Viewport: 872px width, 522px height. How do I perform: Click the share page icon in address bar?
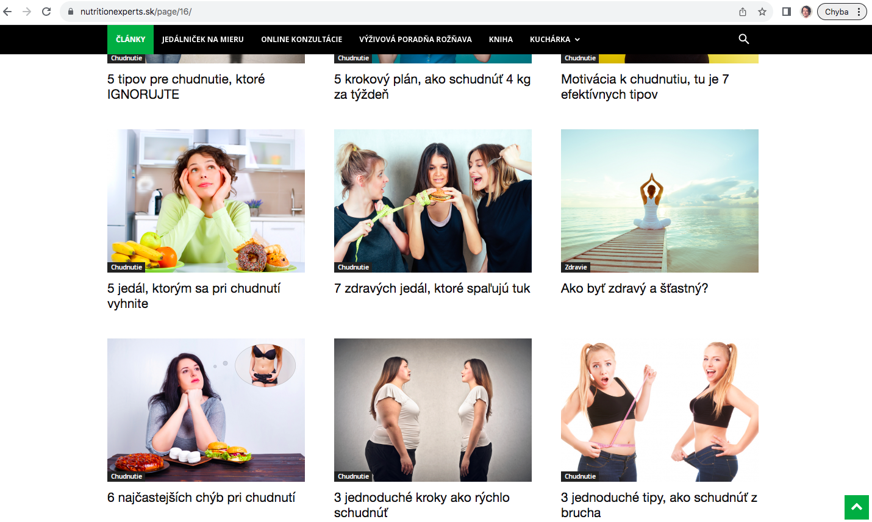[x=743, y=12]
